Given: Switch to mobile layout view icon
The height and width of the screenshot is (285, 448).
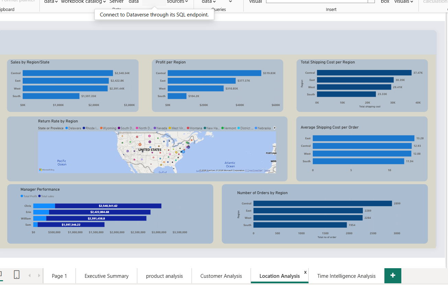Looking at the screenshot, I should click(16, 274).
